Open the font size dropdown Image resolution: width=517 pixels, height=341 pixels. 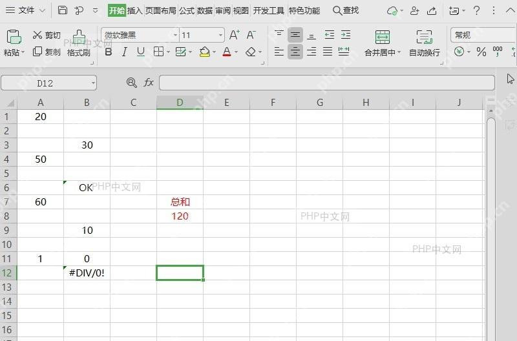(x=220, y=36)
